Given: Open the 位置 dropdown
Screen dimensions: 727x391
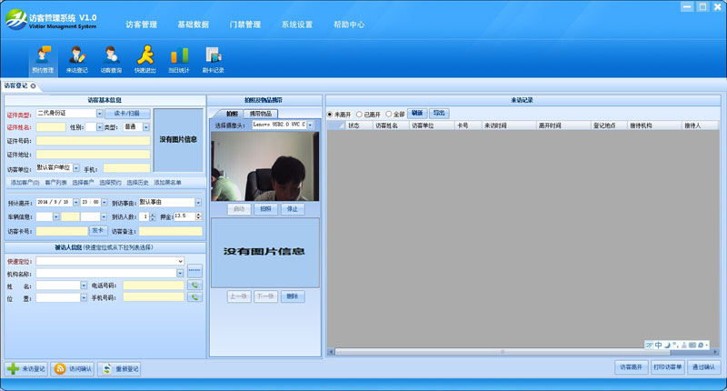Looking at the screenshot, I should tap(84, 297).
